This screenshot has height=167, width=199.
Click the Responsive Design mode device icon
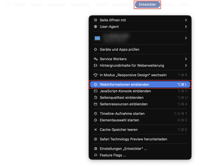tap(96, 75)
